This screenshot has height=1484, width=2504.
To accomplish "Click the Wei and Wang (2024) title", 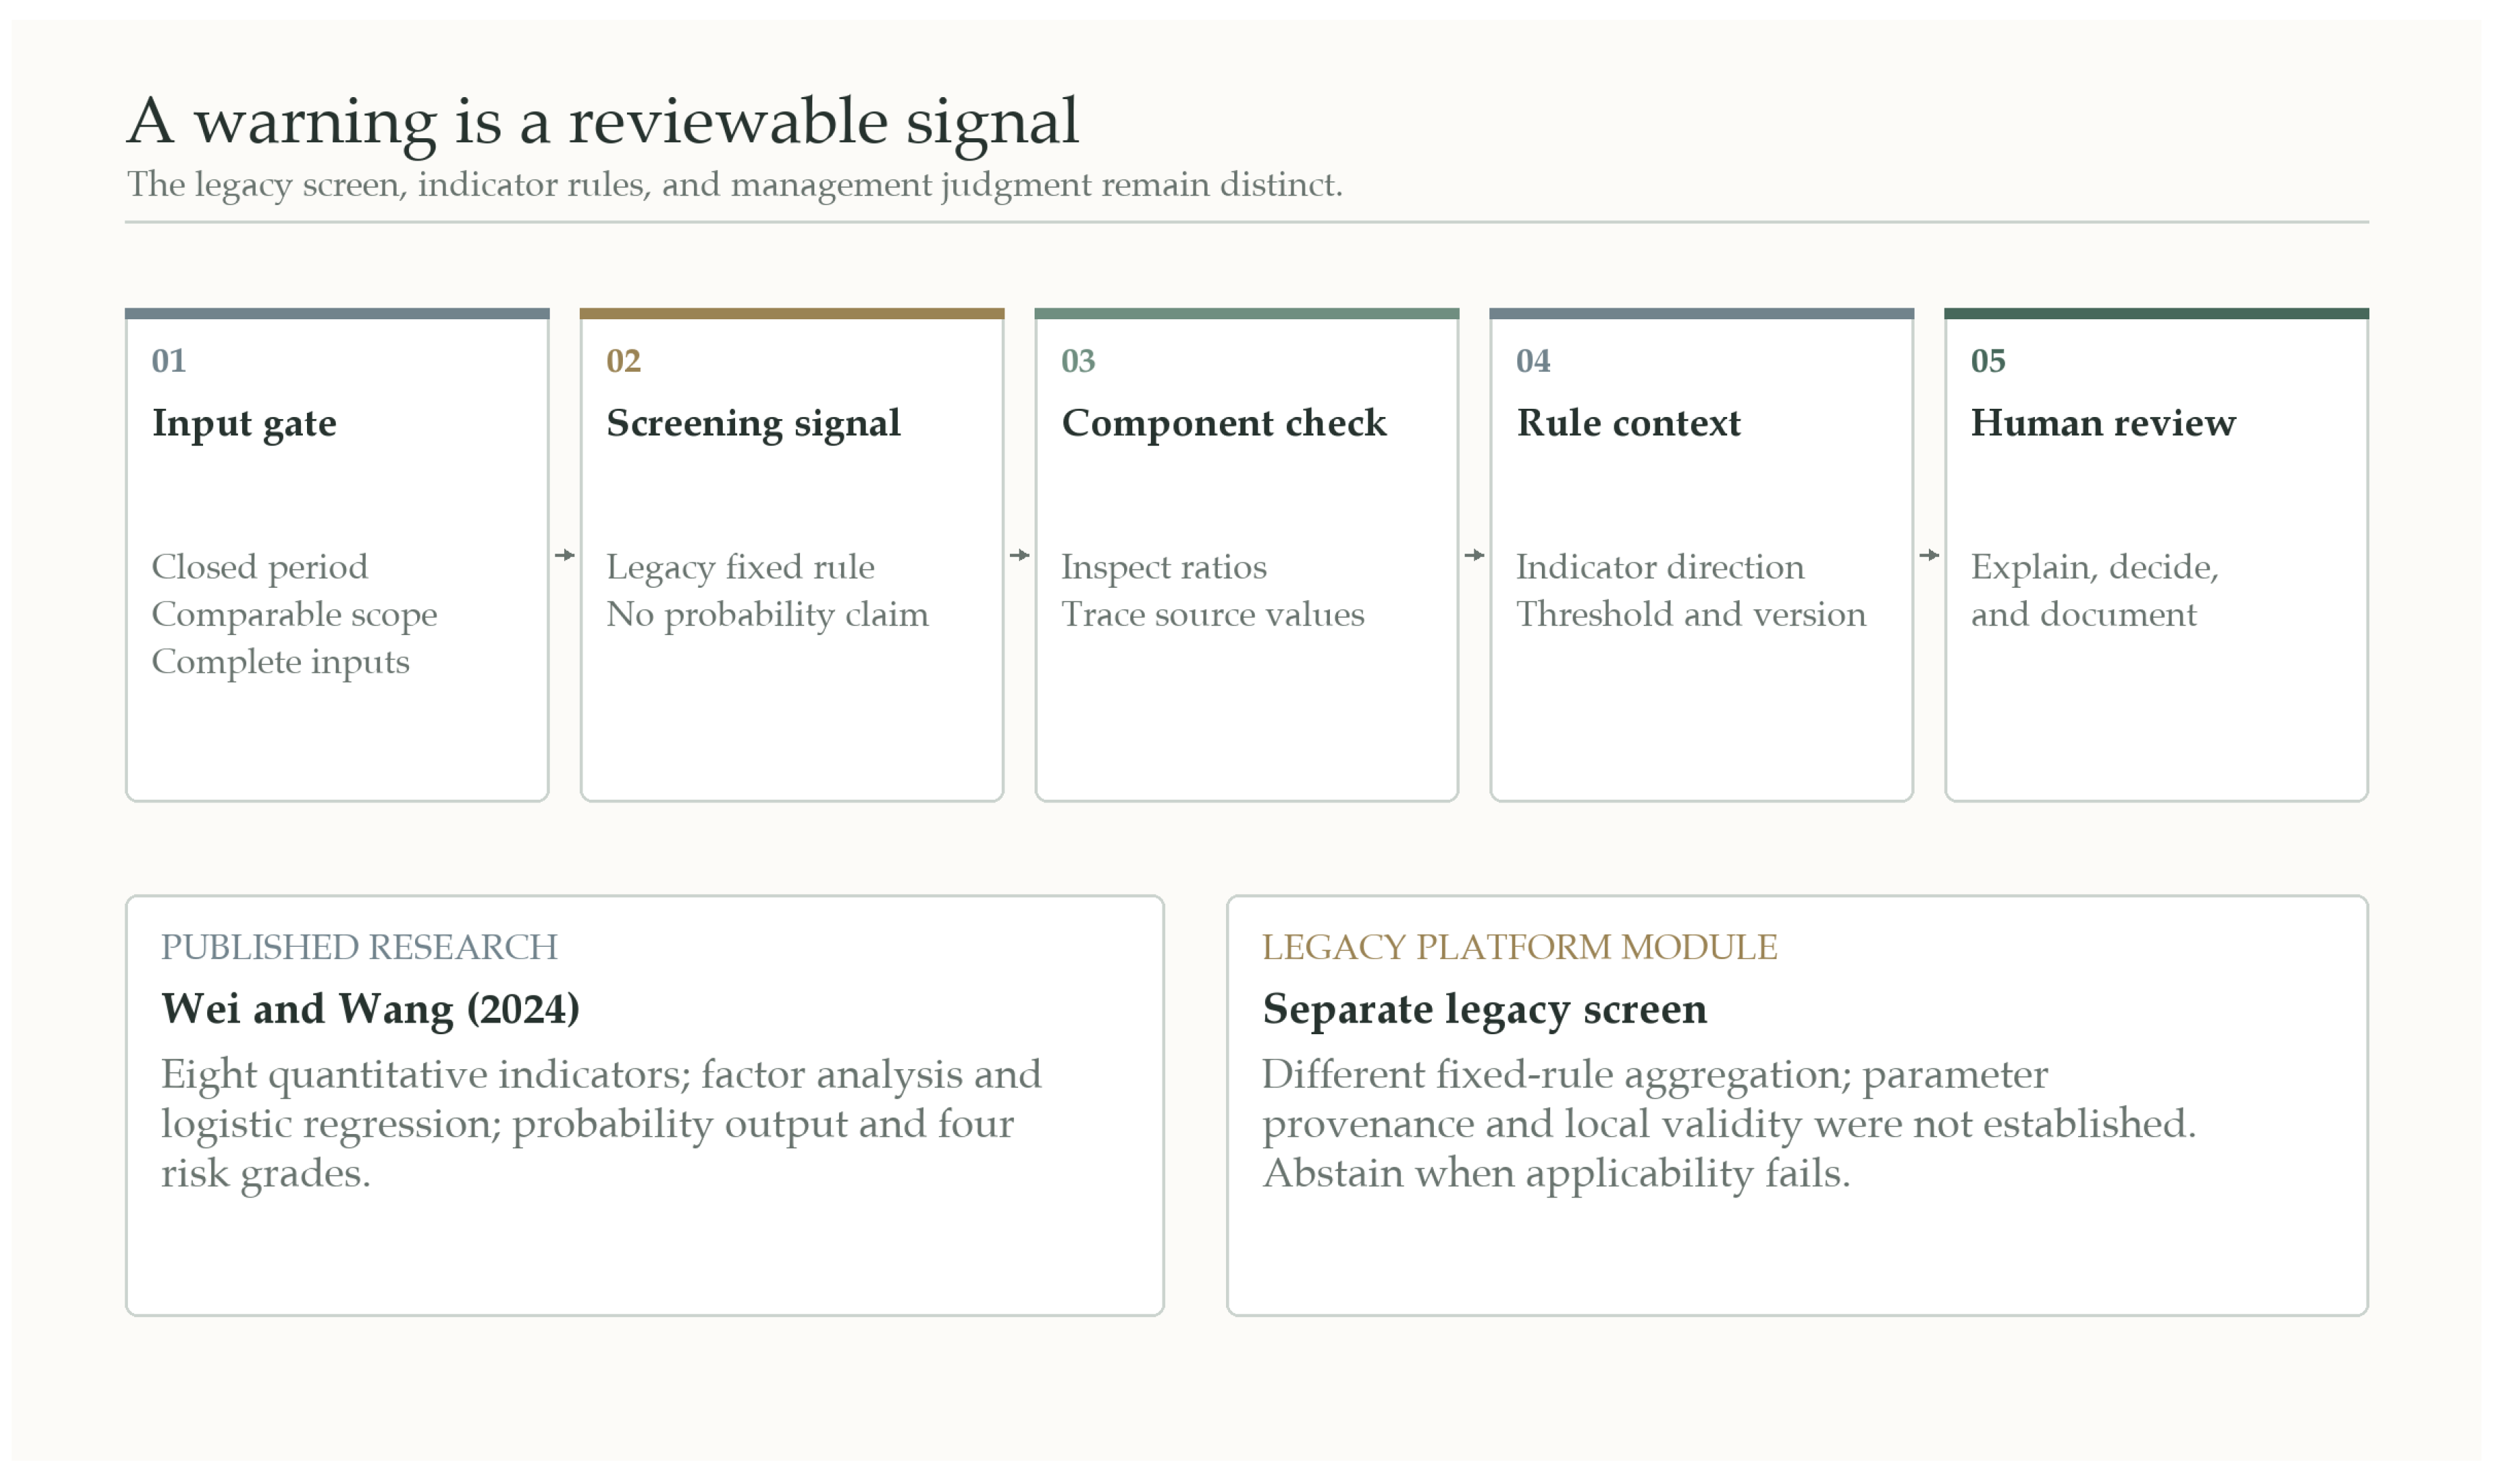I will tap(371, 1010).
